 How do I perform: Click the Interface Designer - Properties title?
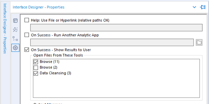point(39,7)
